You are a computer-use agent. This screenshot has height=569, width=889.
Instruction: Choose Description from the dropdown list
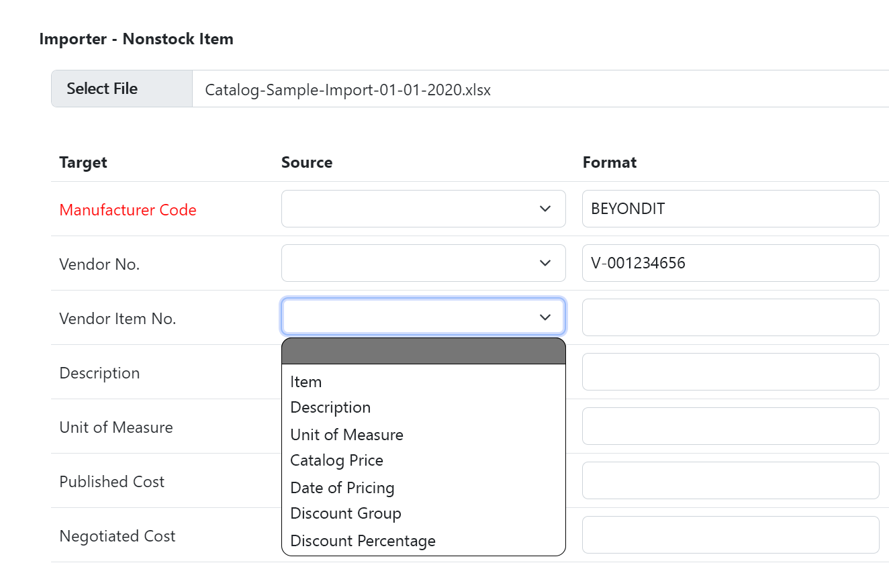[x=330, y=407]
